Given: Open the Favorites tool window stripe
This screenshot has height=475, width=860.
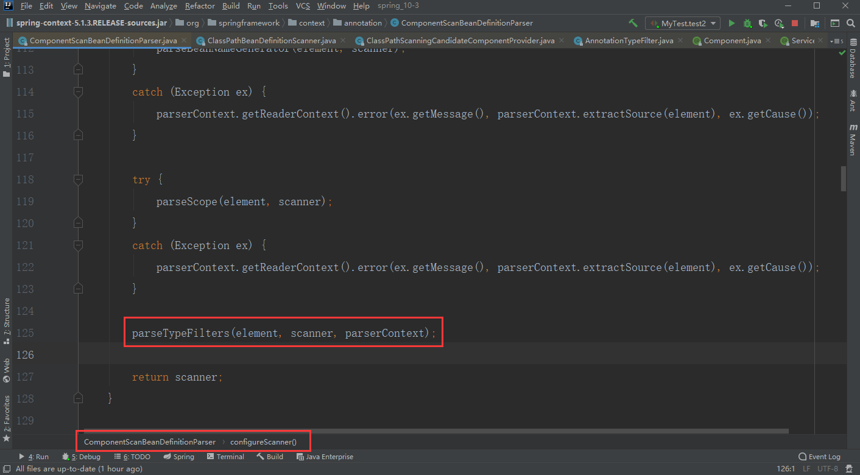Looking at the screenshot, I should (x=7, y=419).
